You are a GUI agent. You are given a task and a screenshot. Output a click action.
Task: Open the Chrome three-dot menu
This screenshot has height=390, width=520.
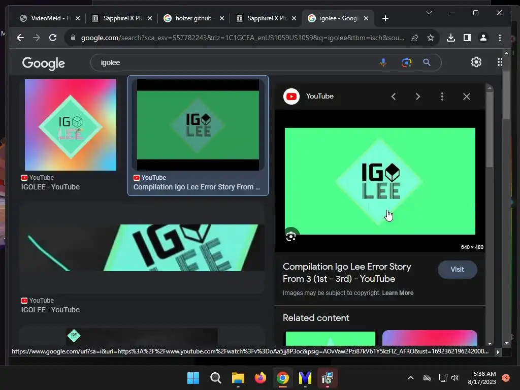[500, 38]
